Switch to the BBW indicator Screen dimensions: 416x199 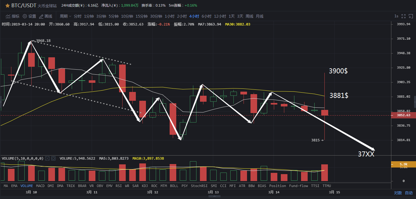tap(252, 186)
